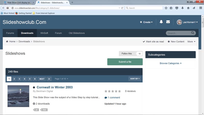
Task: Rate with the fifth star
Action: (119, 91)
